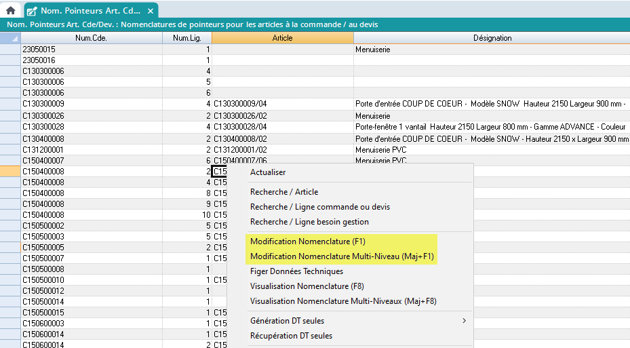
Task: Click the Article column header
Action: 282,38
